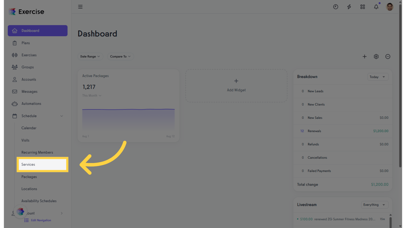406x228 pixels.
Task: Open the Livestream Everything dropdown
Action: 374,205
